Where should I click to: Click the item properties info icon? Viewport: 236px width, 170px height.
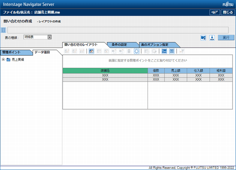(x=147, y=51)
